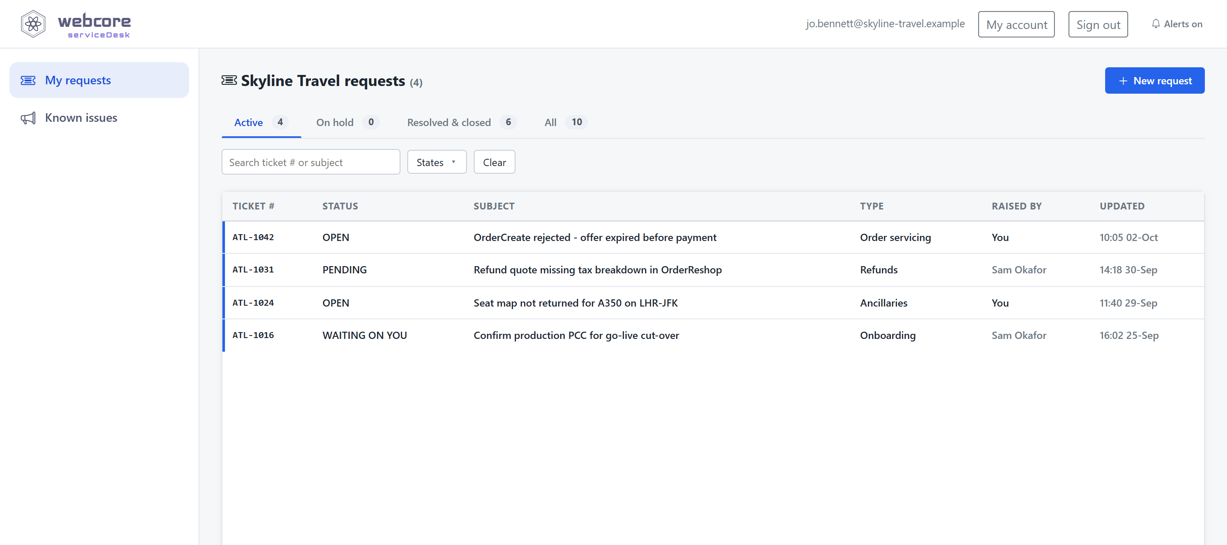
Task: Click the SUBJECT column header
Action: coord(494,206)
